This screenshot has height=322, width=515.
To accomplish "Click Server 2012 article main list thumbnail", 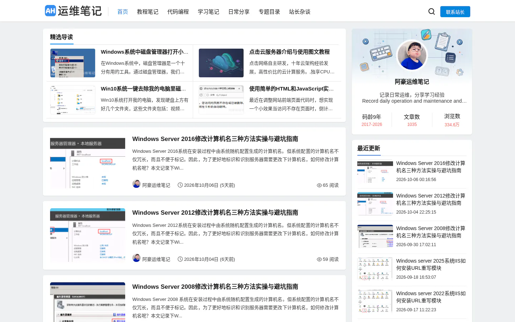I will tap(88, 235).
